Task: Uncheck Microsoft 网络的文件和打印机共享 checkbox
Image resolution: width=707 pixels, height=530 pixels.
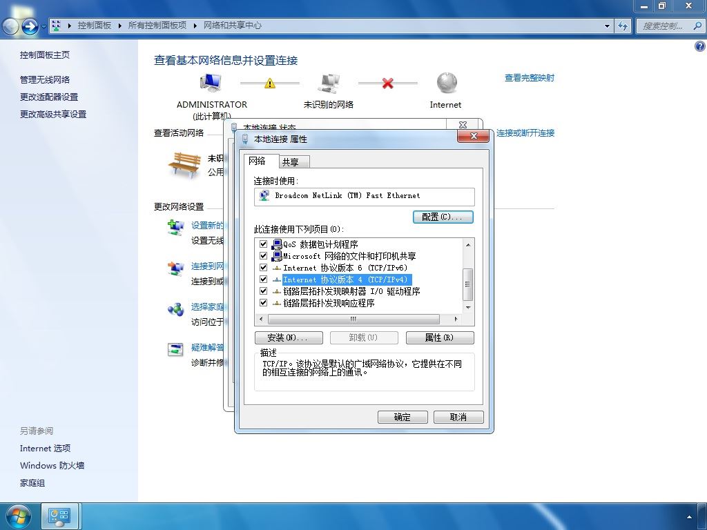Action: tap(264, 256)
